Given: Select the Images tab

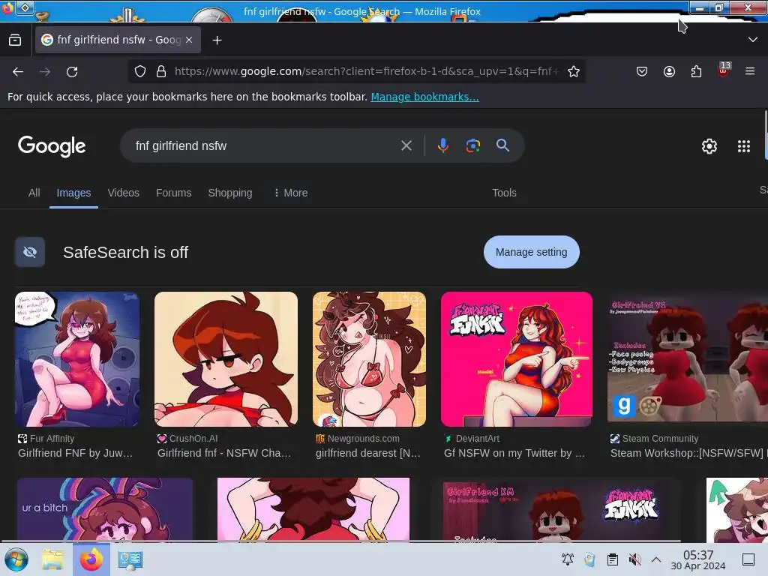Looking at the screenshot, I should coord(73,193).
